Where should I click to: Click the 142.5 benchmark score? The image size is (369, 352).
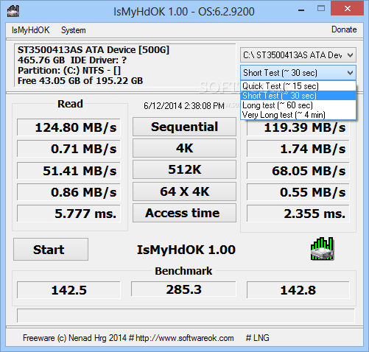(x=68, y=290)
